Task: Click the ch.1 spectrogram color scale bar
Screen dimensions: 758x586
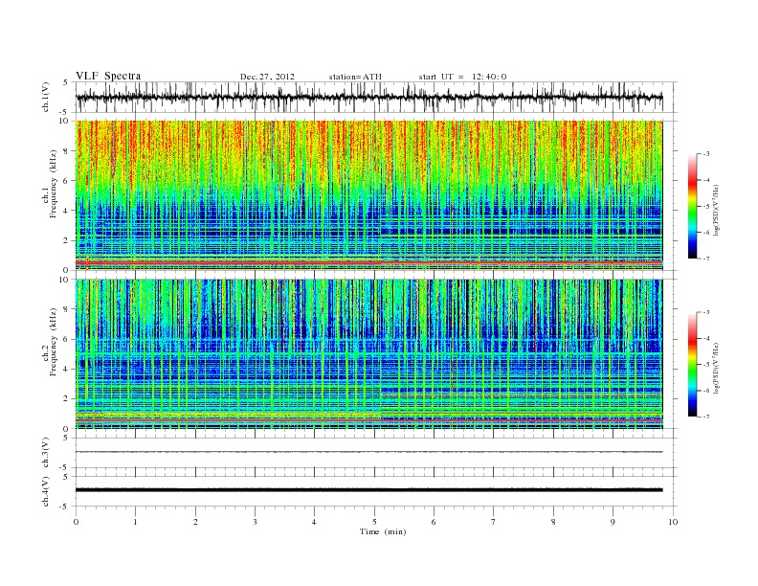Action: coord(692,206)
